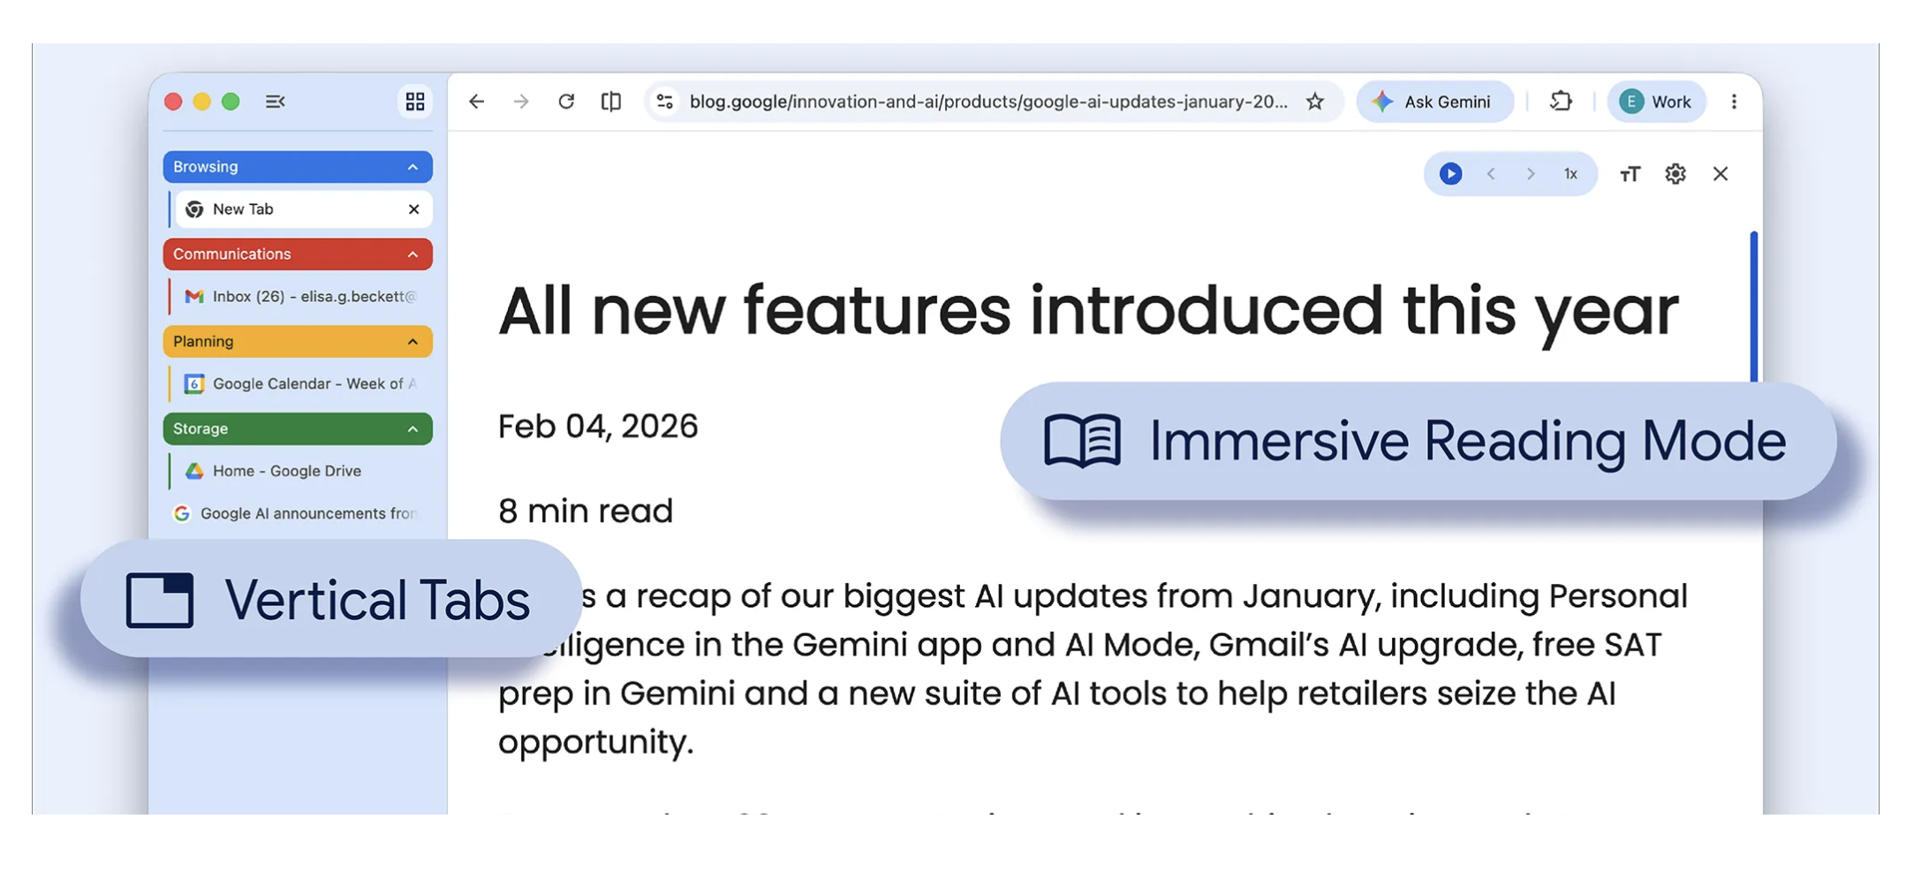Go back to previous page

point(477,102)
